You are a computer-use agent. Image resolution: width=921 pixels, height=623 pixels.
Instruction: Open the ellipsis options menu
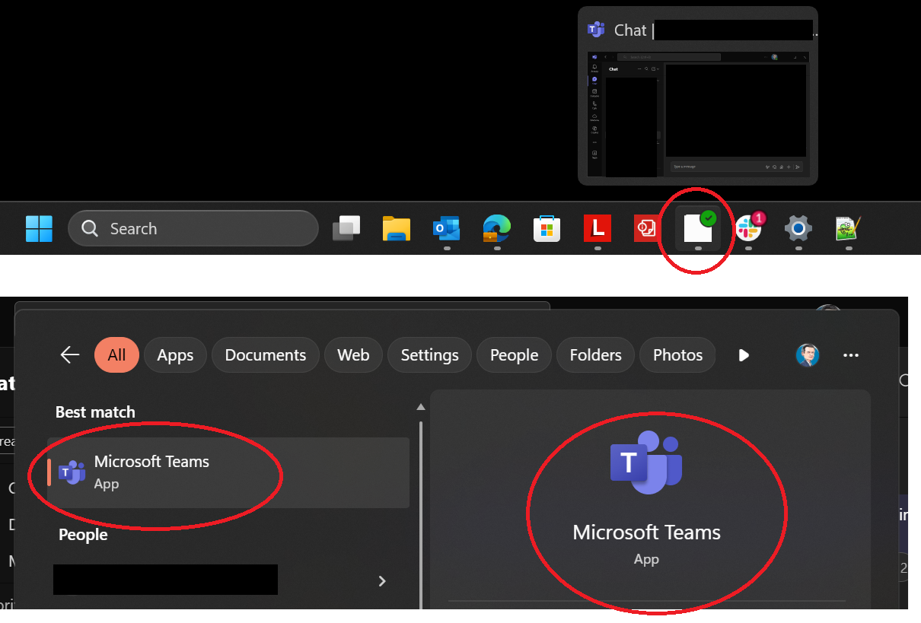851,355
